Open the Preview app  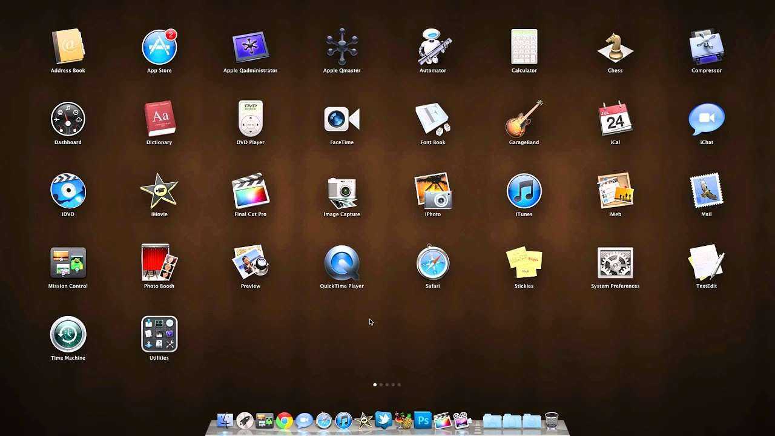point(250,263)
